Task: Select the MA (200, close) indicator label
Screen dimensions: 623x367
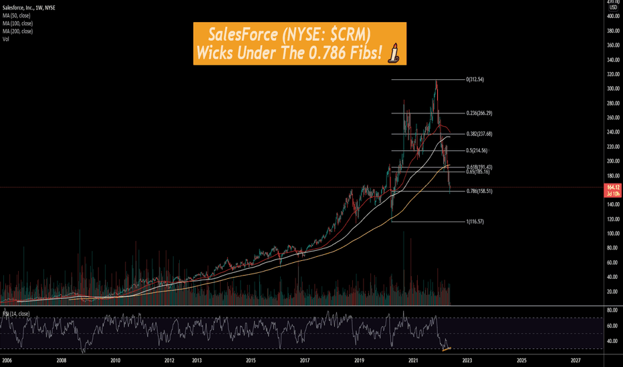Action: (17, 31)
